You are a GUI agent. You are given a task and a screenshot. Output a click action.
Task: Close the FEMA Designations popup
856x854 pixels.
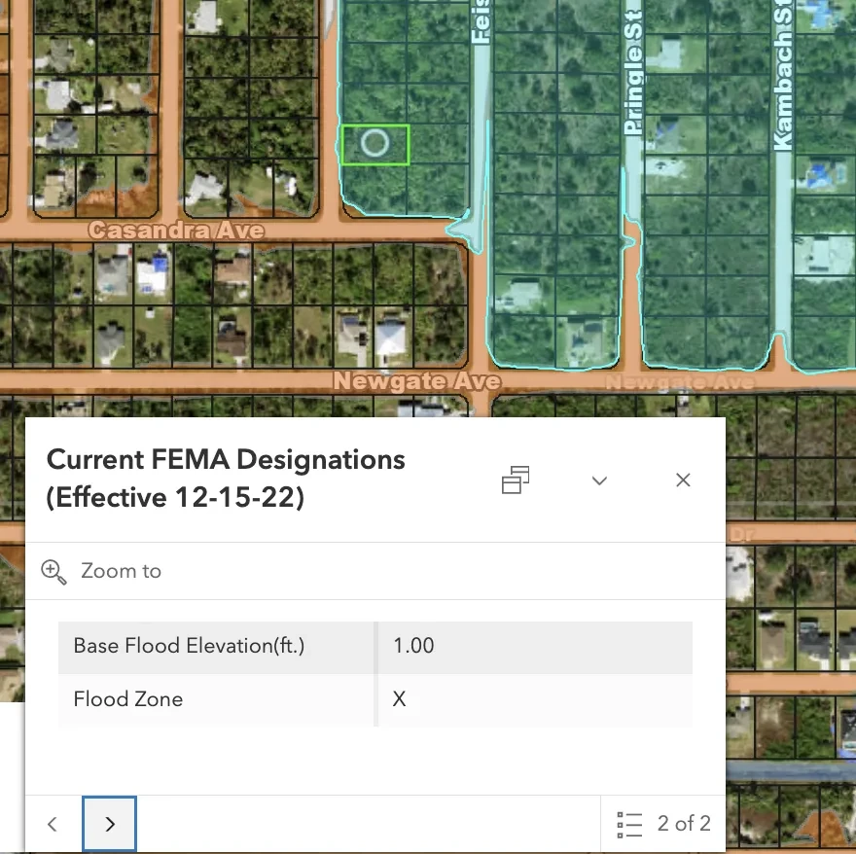pos(683,480)
